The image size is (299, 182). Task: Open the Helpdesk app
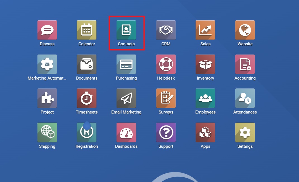[166, 64]
